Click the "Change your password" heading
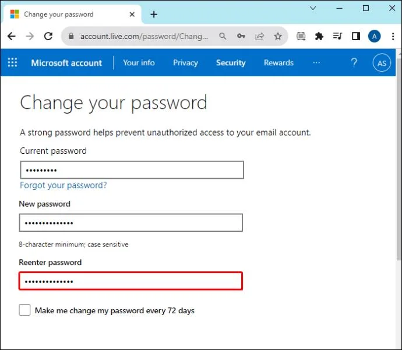The width and height of the screenshot is (402, 350). coord(114,103)
